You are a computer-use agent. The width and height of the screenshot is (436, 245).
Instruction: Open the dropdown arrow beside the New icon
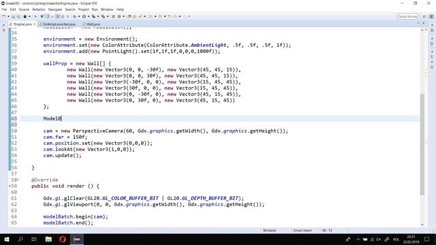(x=8, y=16)
